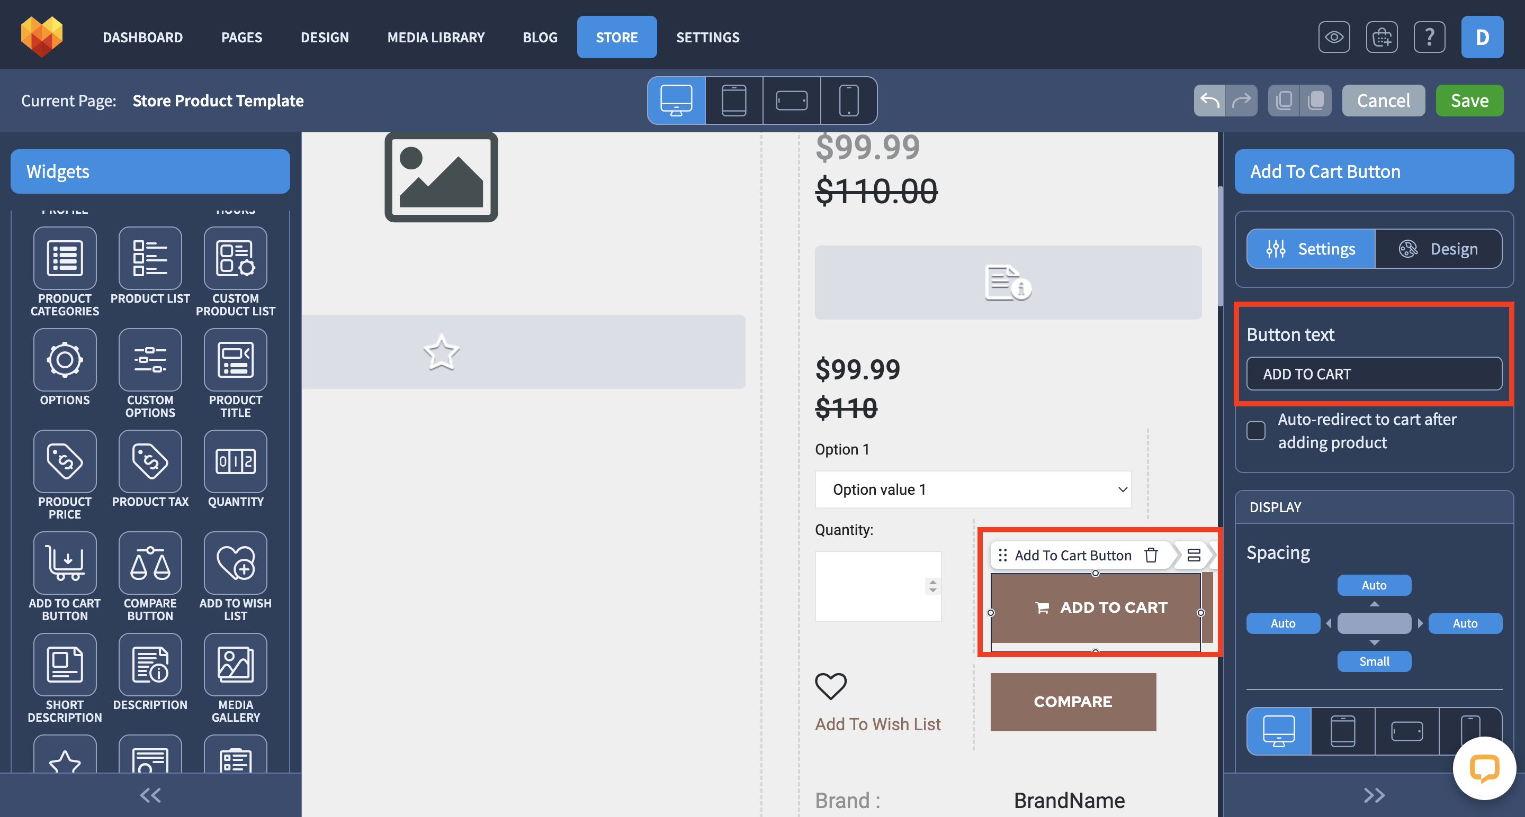
Task: Click the redo arrow
Action: coord(1241,101)
